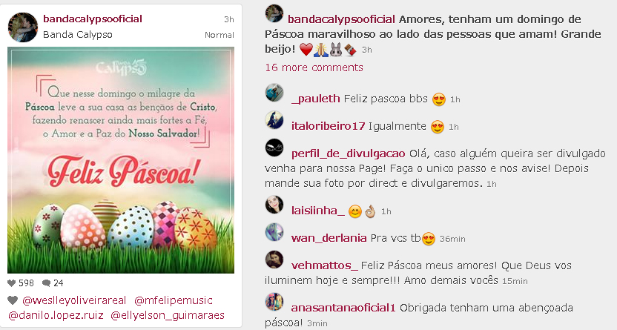The height and width of the screenshot is (330, 617).
Task: Visit the @mfelipemusic profile link
Action: coord(173,300)
